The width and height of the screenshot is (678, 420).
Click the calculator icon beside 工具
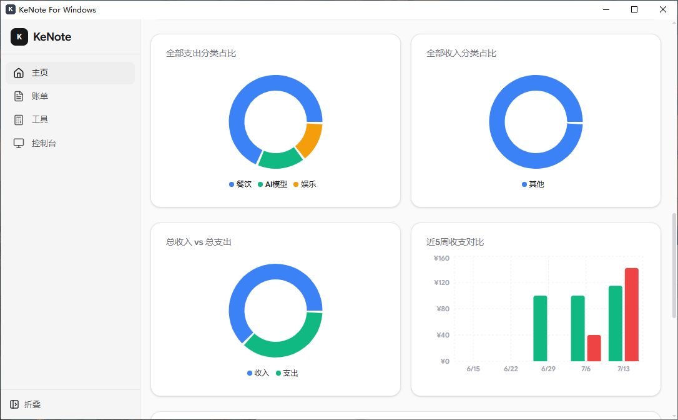(19, 120)
